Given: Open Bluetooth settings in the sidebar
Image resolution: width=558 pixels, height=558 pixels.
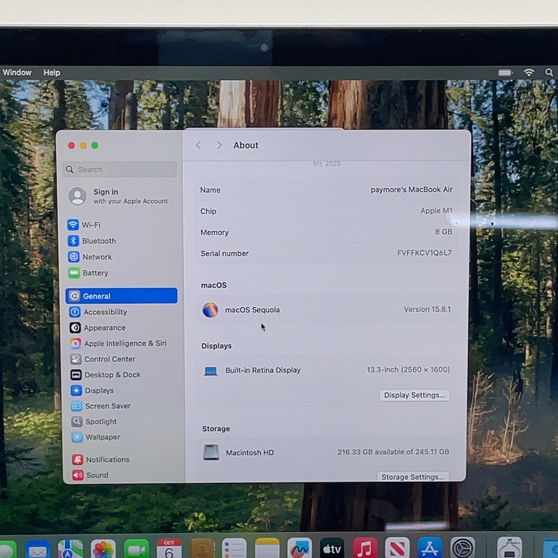Looking at the screenshot, I should 92,241.
